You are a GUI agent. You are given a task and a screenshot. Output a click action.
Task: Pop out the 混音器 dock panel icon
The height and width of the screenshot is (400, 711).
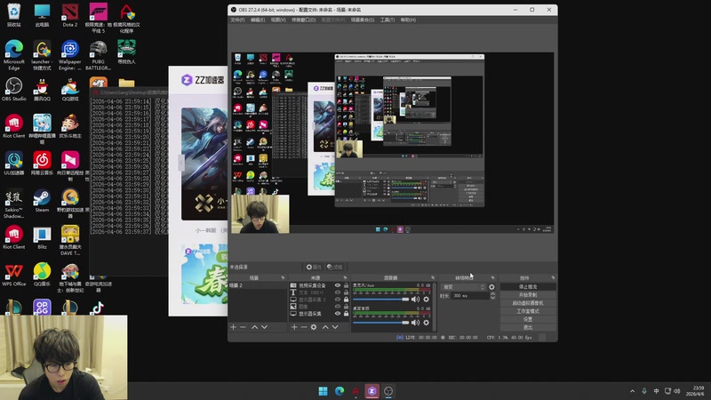(433, 277)
